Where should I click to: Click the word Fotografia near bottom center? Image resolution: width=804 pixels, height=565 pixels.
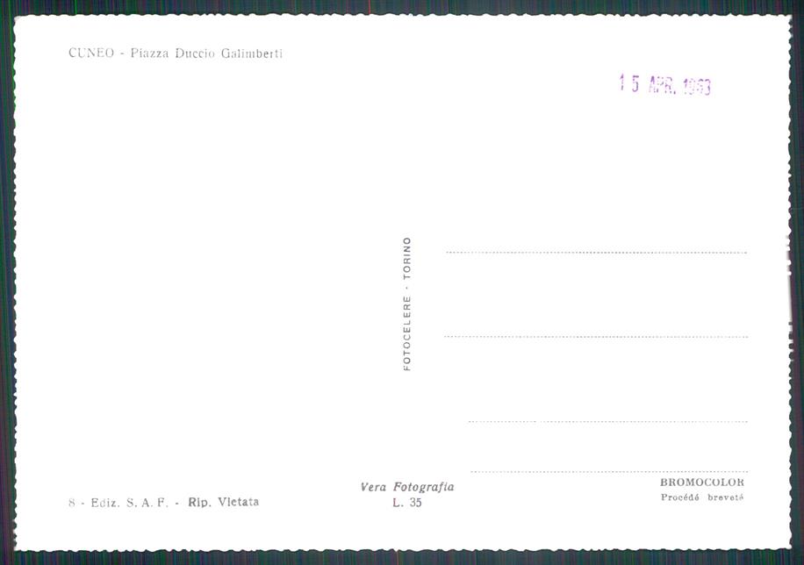(x=424, y=487)
